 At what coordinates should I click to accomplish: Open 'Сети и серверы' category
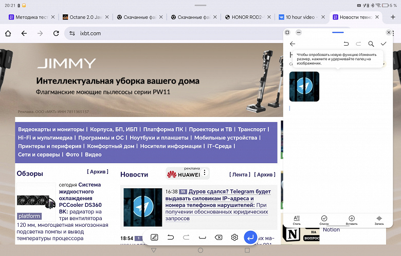[x=39, y=154]
